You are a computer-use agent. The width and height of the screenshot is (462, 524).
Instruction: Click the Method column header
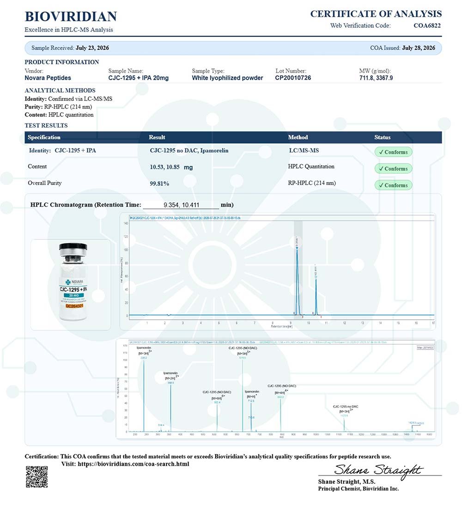[298, 137]
